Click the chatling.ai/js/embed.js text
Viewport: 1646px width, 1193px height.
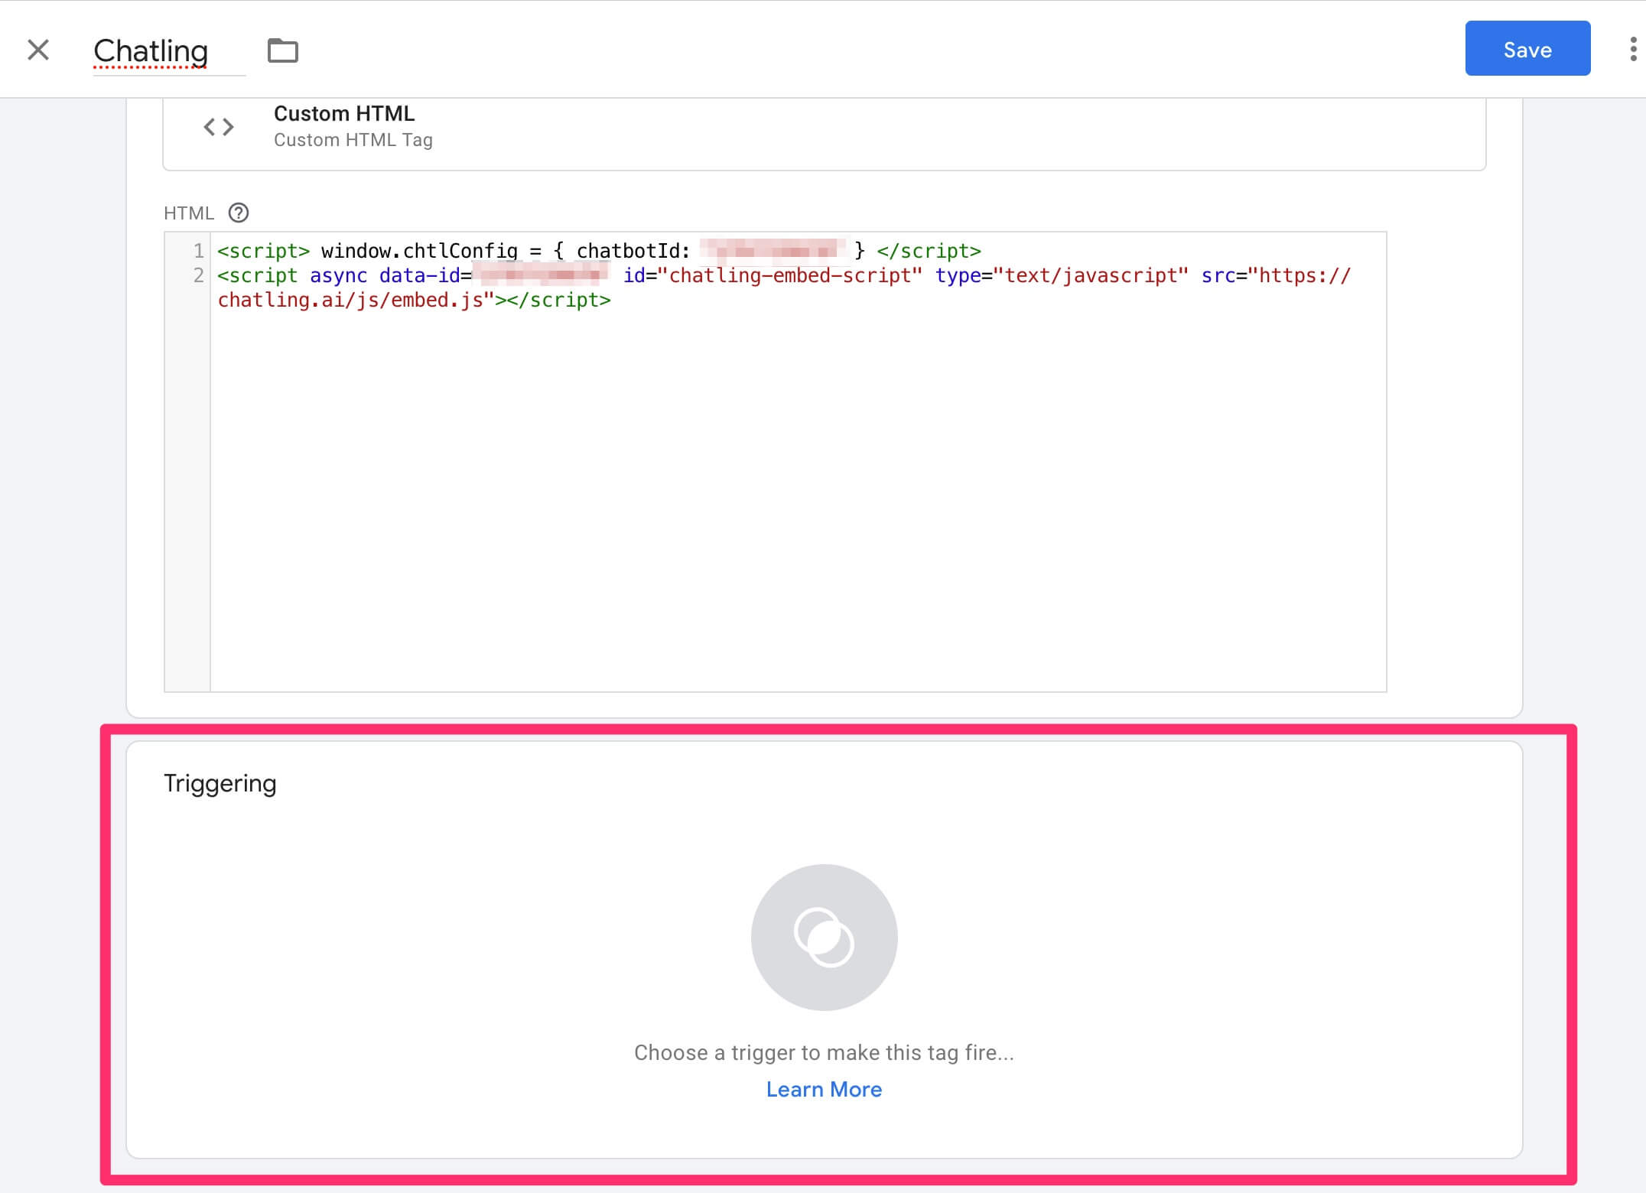(351, 300)
